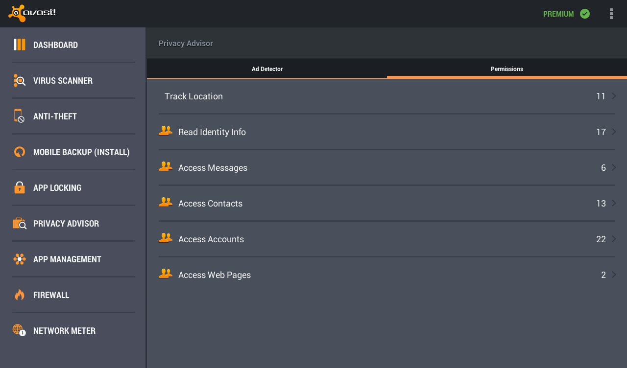The width and height of the screenshot is (627, 368).
Task: Click the Network Meter globe icon
Action: 19,330
